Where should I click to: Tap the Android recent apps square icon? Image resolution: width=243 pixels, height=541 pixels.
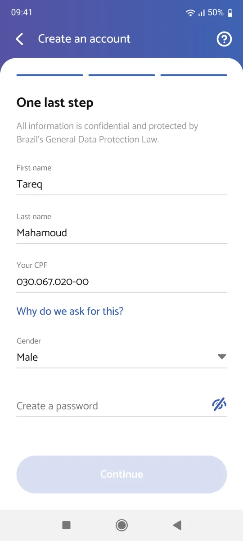(67, 525)
